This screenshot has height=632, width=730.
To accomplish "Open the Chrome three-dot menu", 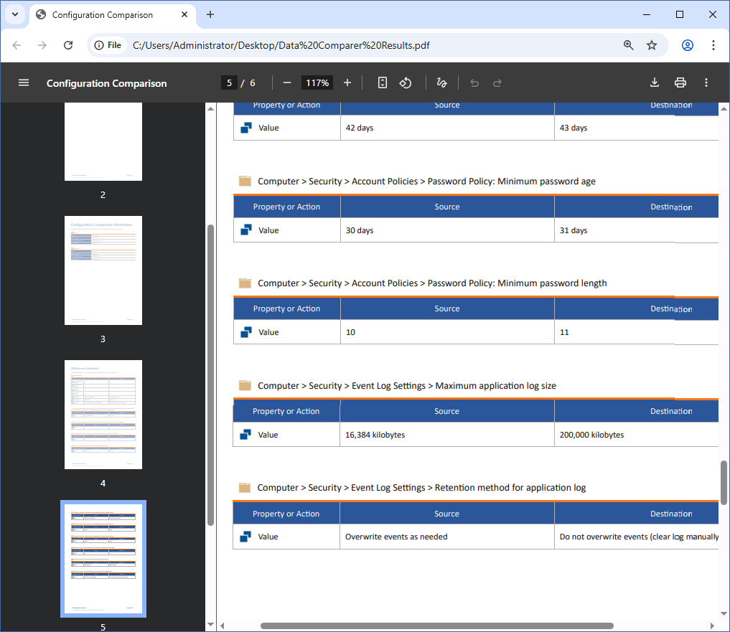I will [x=713, y=45].
